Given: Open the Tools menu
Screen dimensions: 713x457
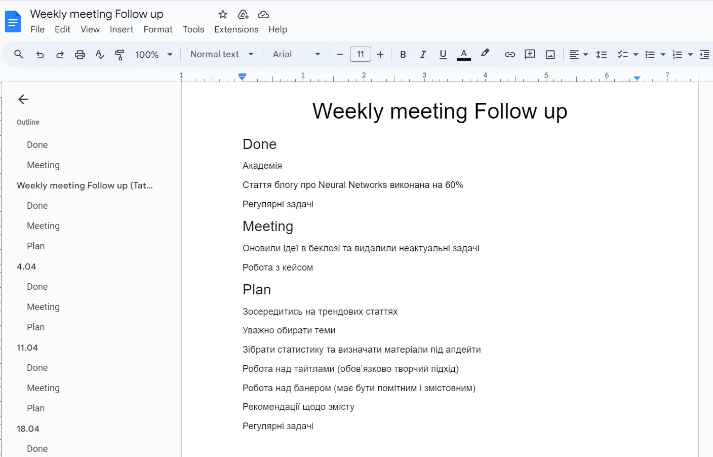Looking at the screenshot, I should tap(193, 29).
